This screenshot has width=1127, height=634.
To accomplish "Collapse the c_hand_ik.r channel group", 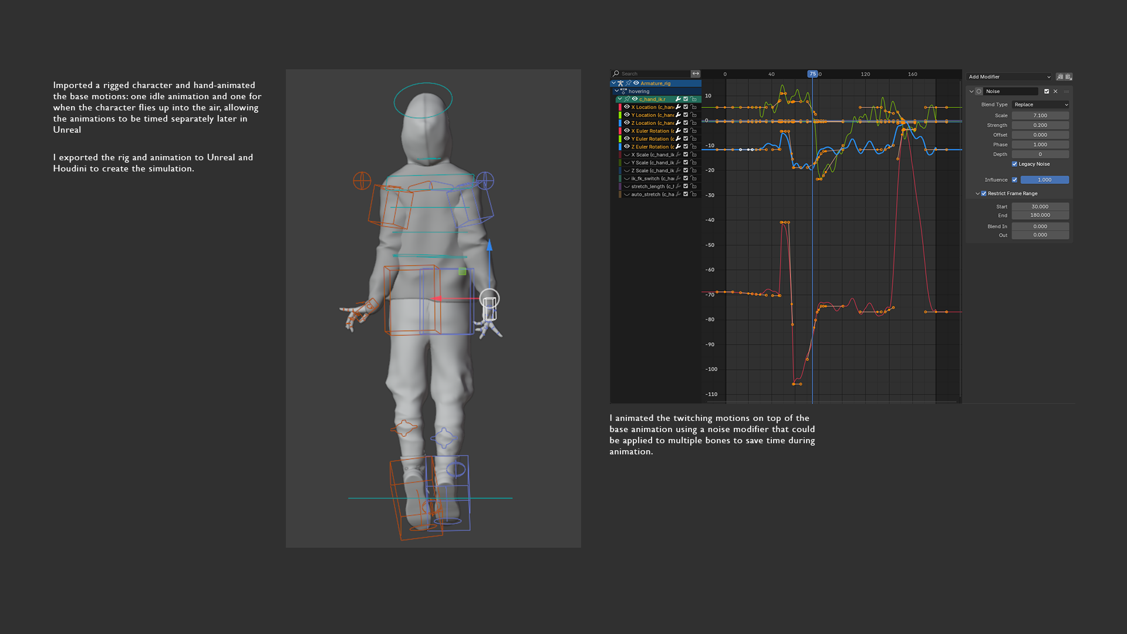I will 620,99.
